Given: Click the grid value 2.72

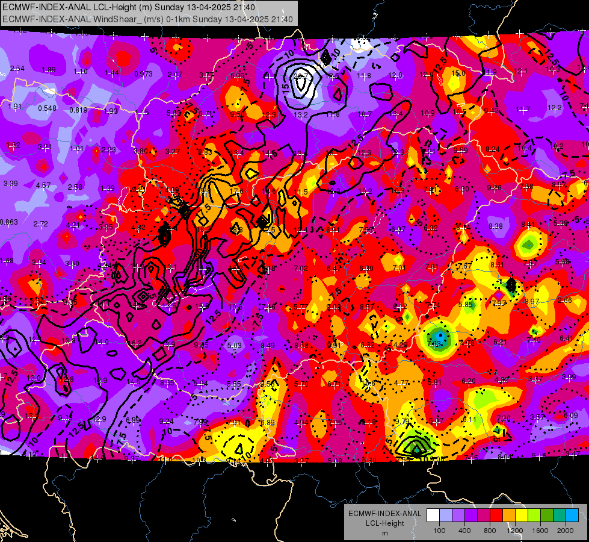Looking at the screenshot, I should (x=40, y=224).
